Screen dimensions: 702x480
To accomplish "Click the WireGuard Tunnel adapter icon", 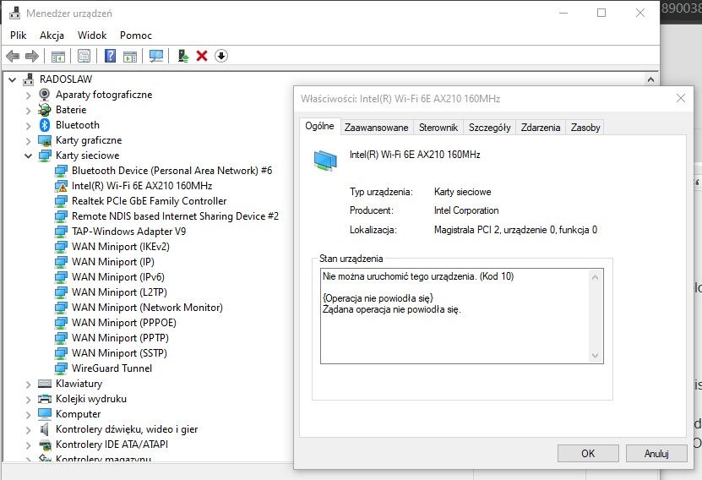I will click(61, 368).
